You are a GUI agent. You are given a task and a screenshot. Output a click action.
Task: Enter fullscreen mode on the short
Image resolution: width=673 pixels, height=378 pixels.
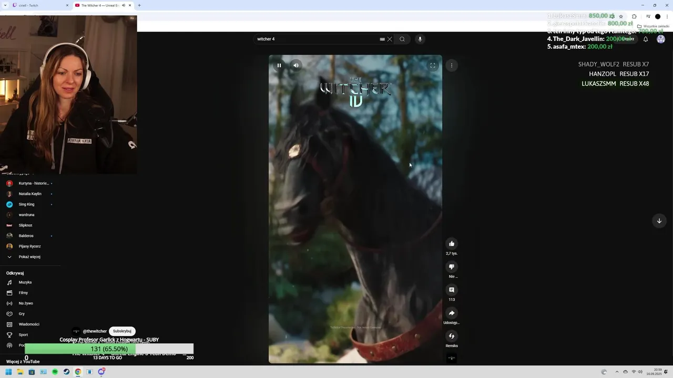[x=433, y=66]
